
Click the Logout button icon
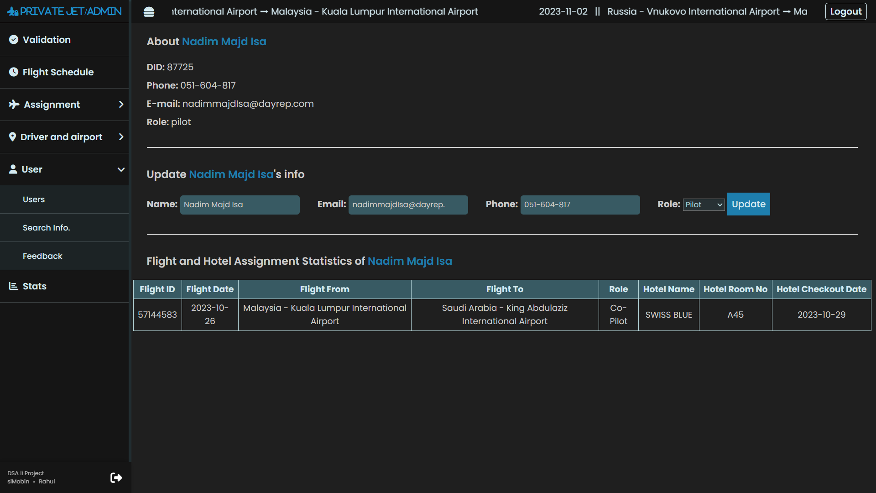click(846, 11)
